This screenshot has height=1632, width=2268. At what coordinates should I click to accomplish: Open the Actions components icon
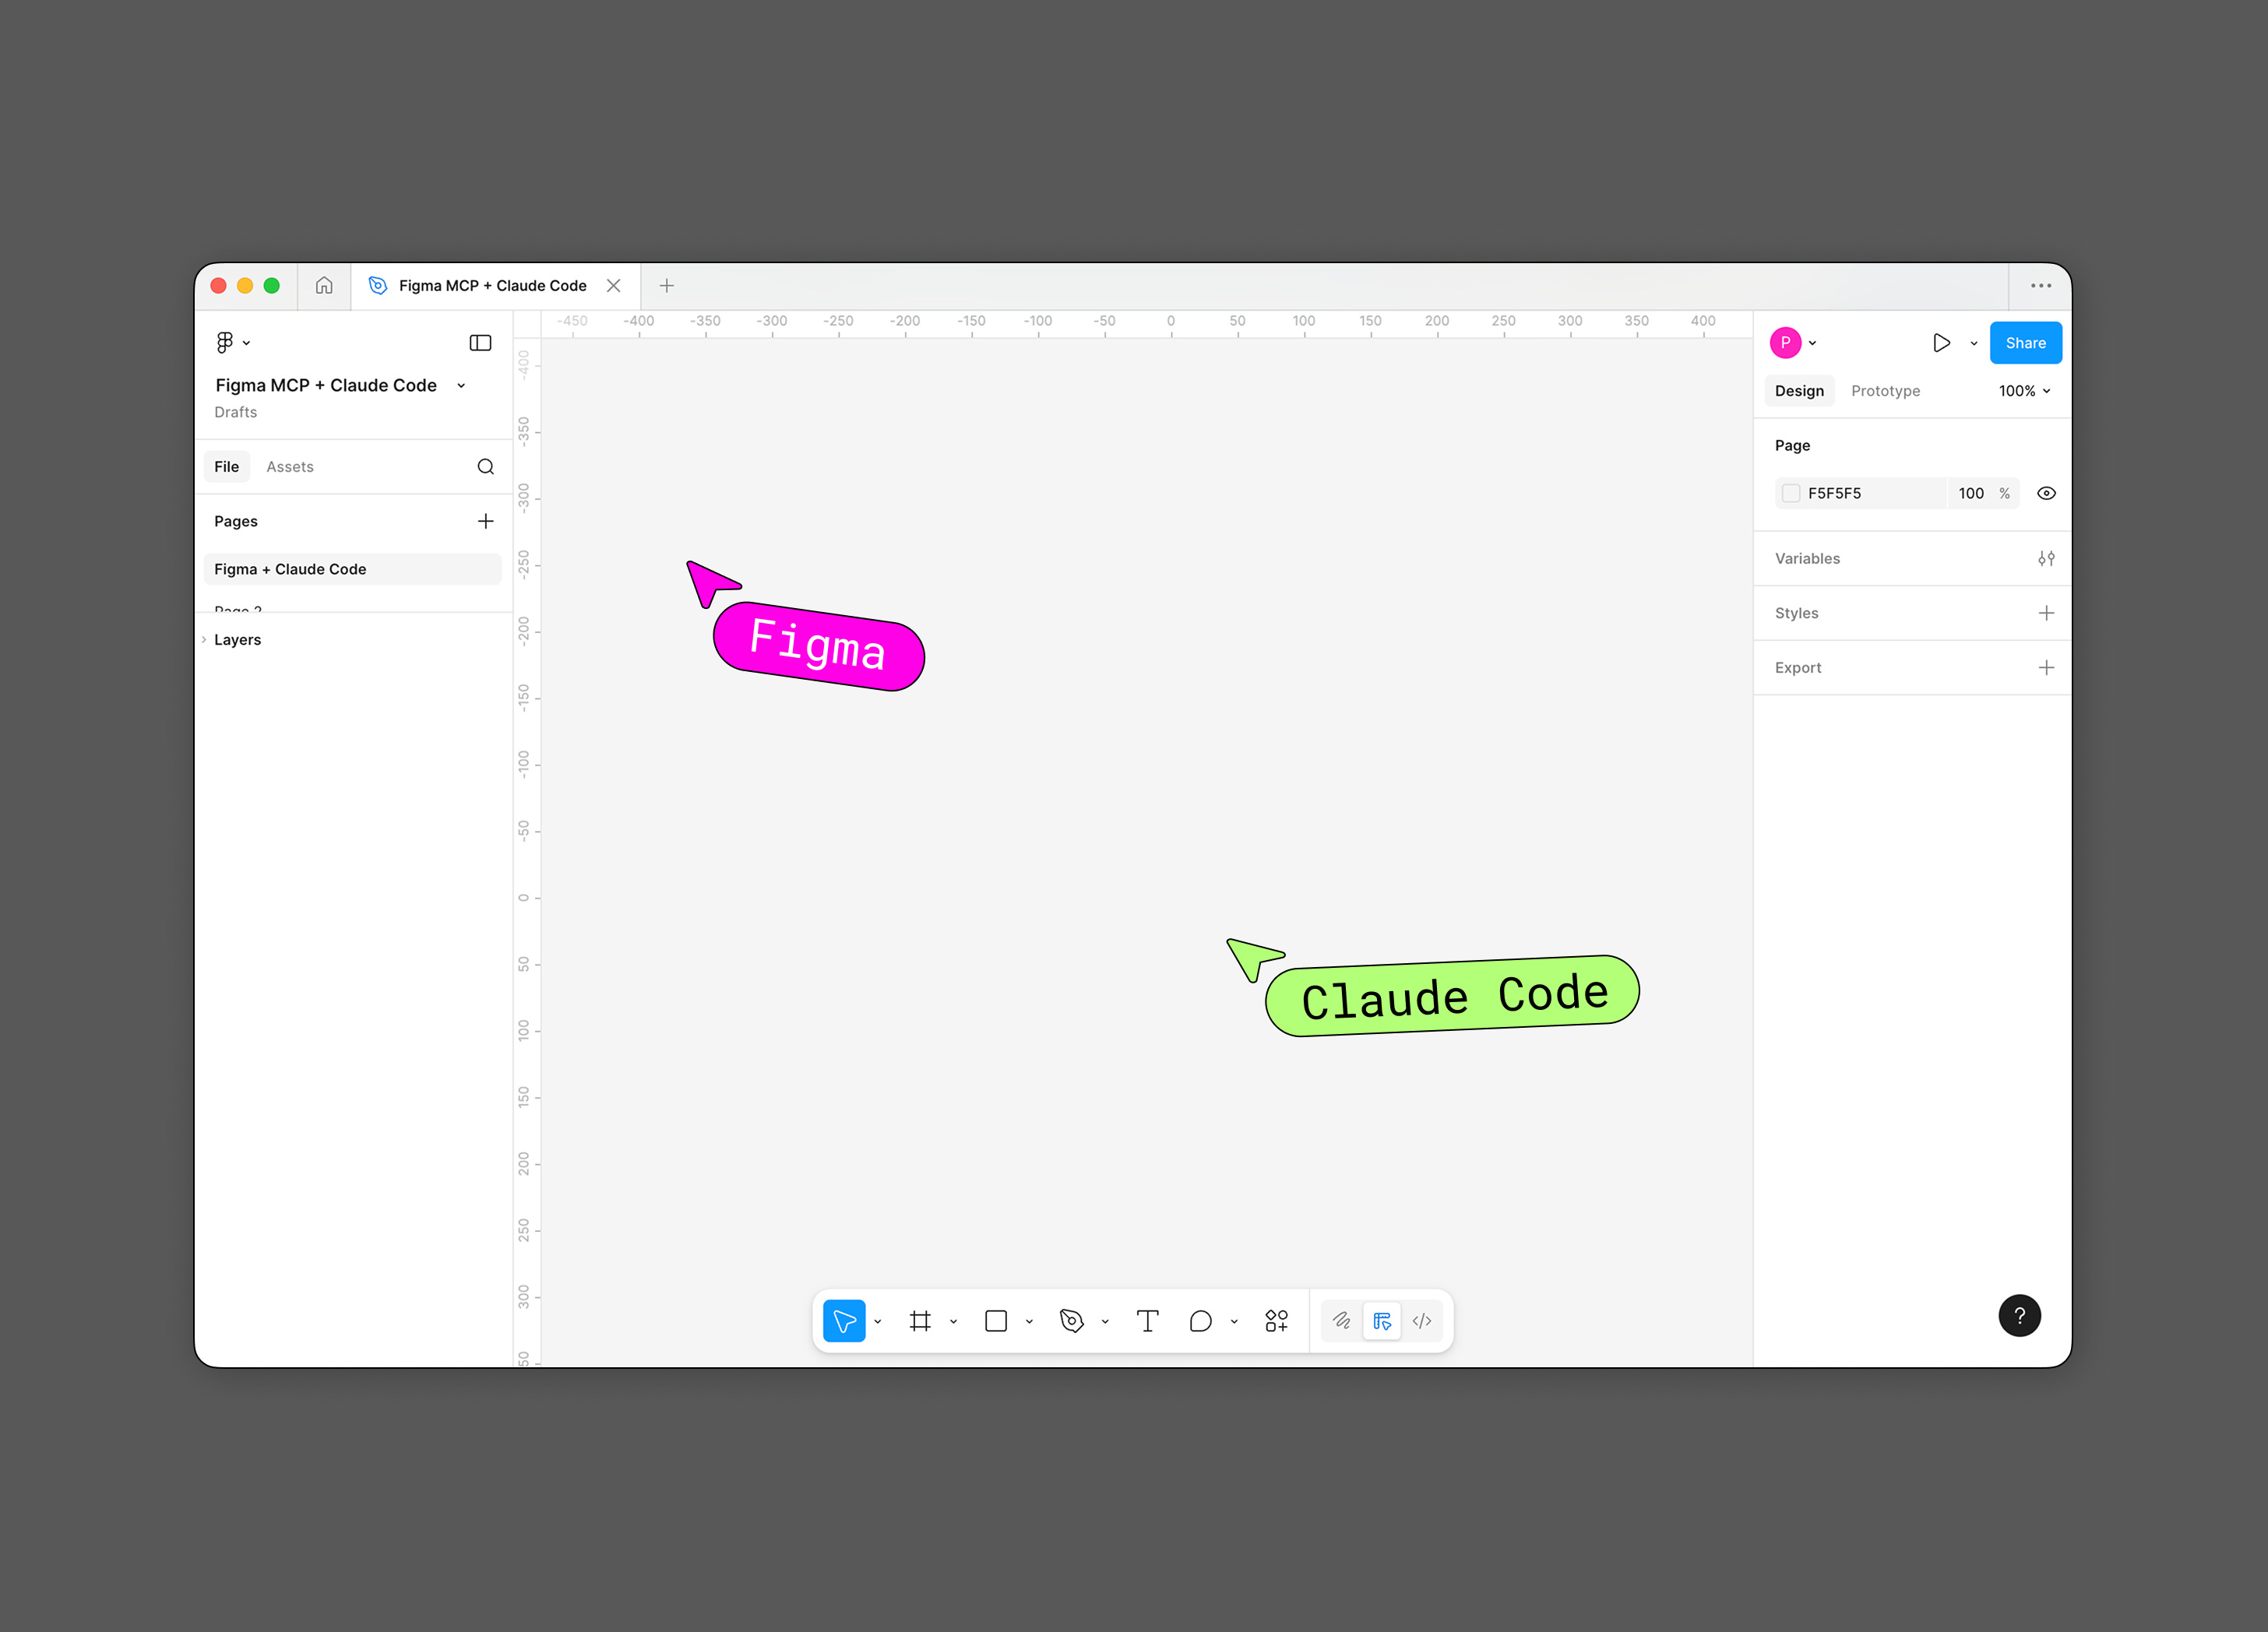(1276, 1321)
